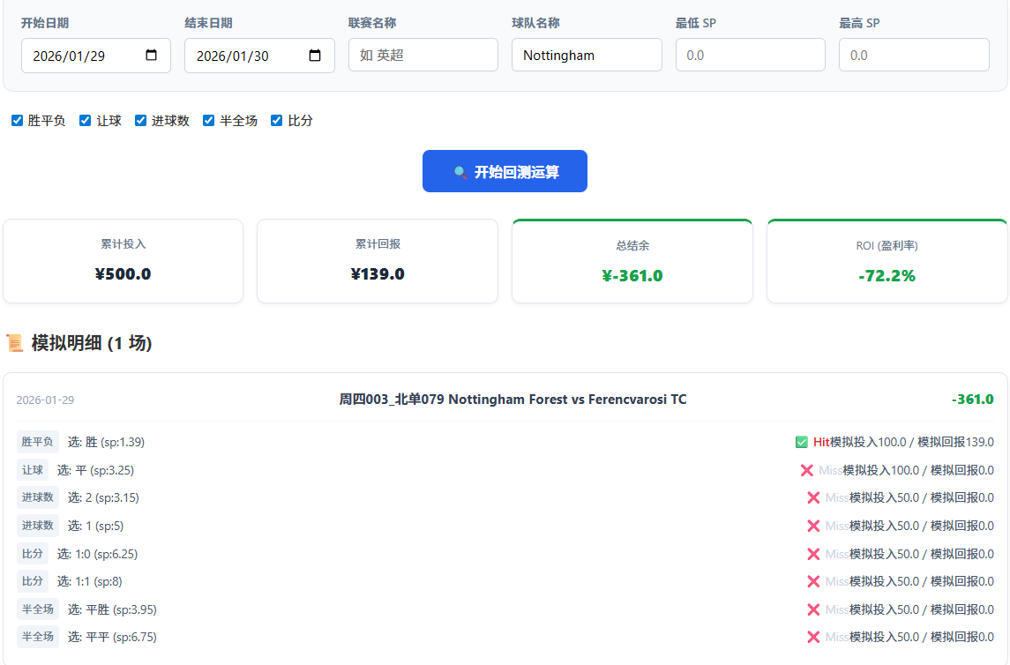
Task: Open the end date calendar picker icon
Action: 315,56
